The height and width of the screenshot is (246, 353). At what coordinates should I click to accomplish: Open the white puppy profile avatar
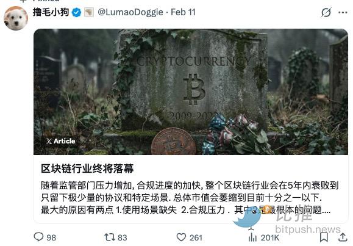point(16,18)
